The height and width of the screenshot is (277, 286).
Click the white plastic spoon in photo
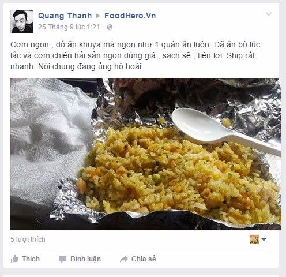pos(225,131)
